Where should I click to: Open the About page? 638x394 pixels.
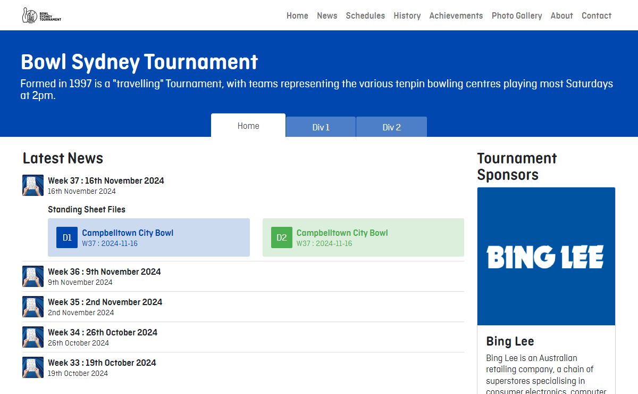click(x=561, y=15)
